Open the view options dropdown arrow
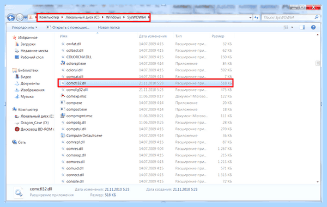The image size is (327, 207). (292, 27)
